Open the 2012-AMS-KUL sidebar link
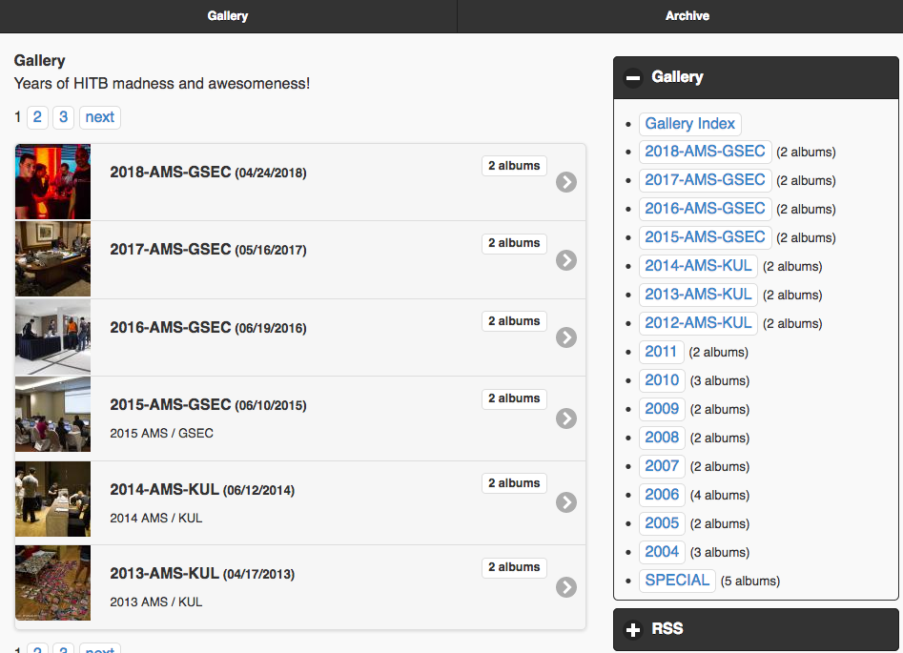903x653 pixels. coord(698,323)
